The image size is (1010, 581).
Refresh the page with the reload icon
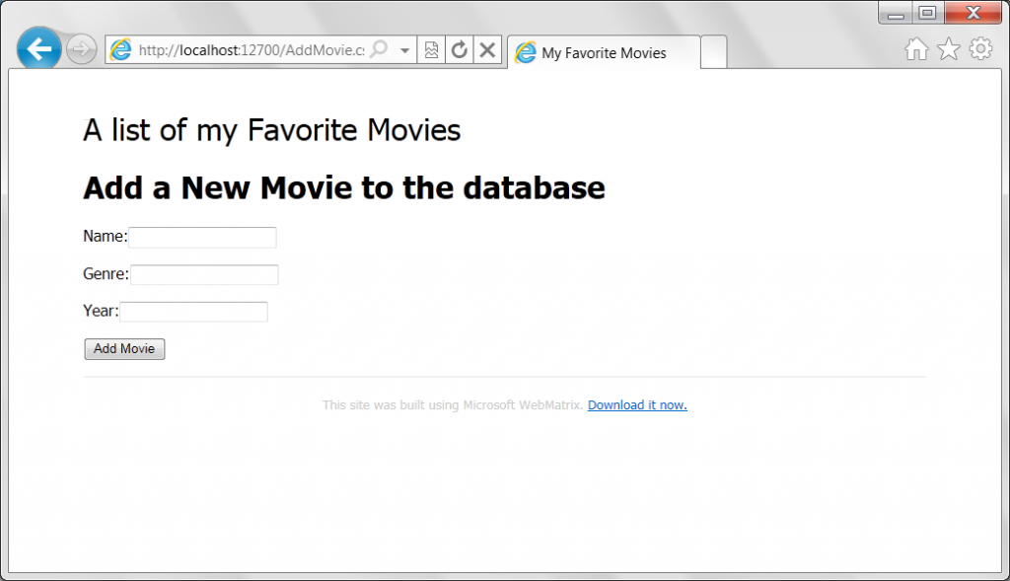[460, 50]
